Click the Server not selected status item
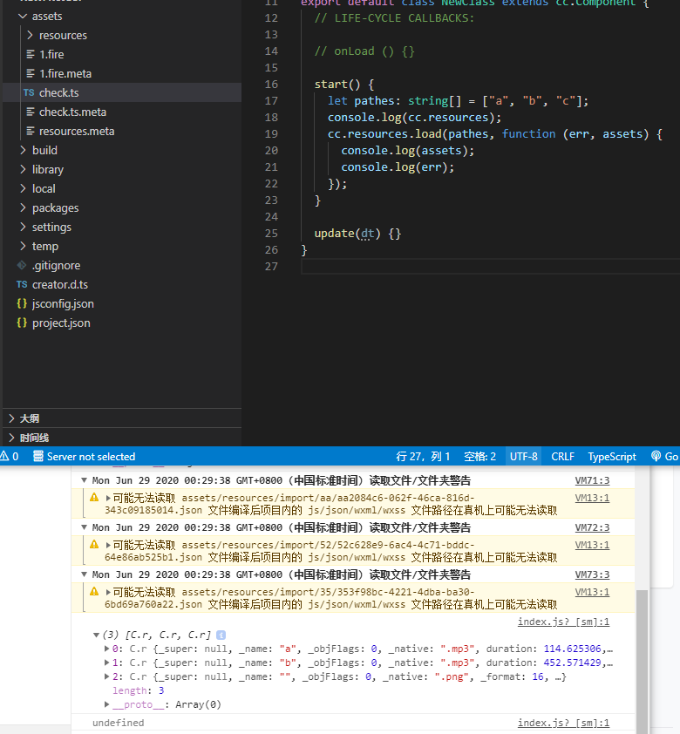This screenshot has width=680, height=734. (85, 457)
